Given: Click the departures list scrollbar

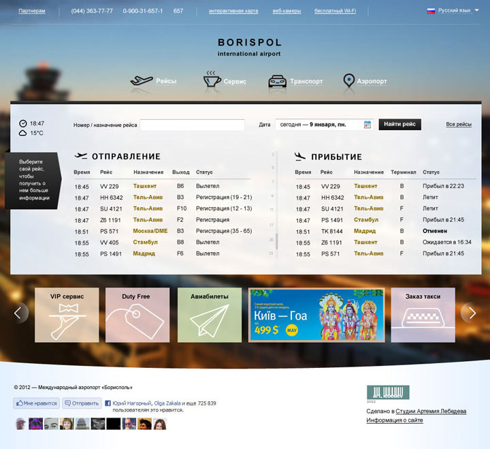Looking at the screenshot, I should [276, 241].
